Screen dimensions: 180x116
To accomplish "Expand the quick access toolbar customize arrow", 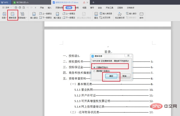I will point(35,8).
